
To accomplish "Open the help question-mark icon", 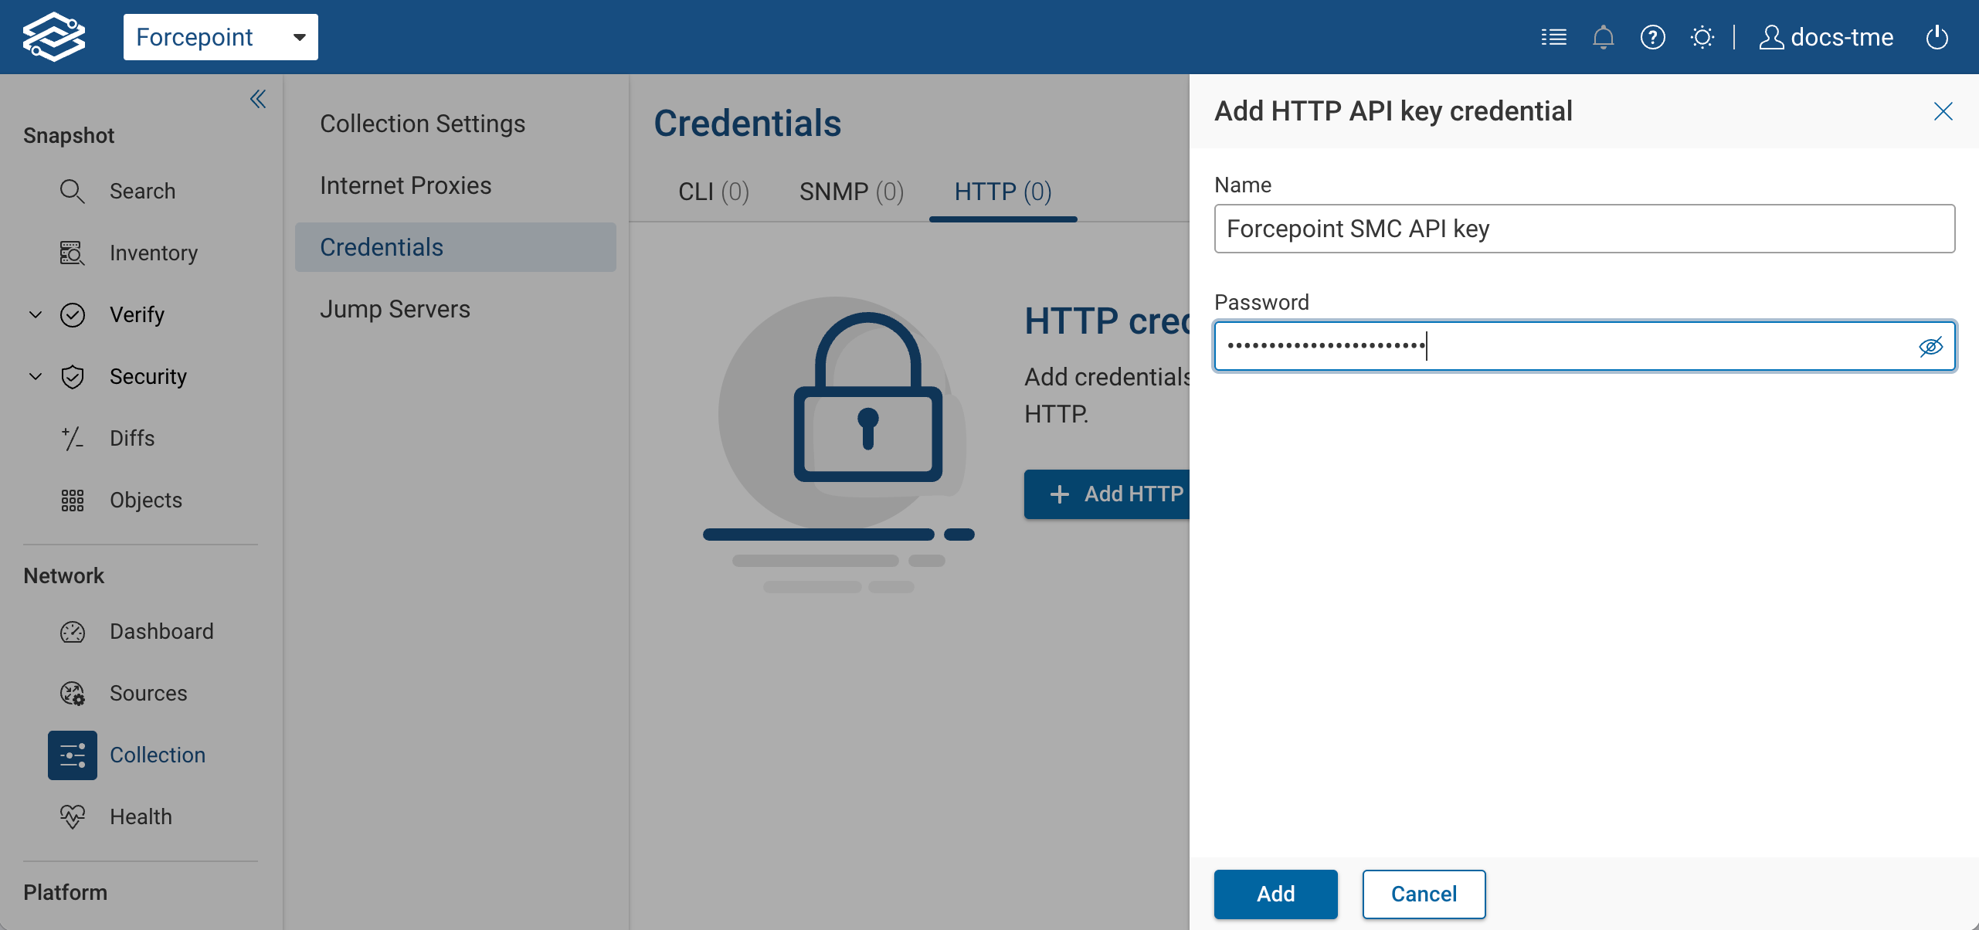I will (1653, 37).
